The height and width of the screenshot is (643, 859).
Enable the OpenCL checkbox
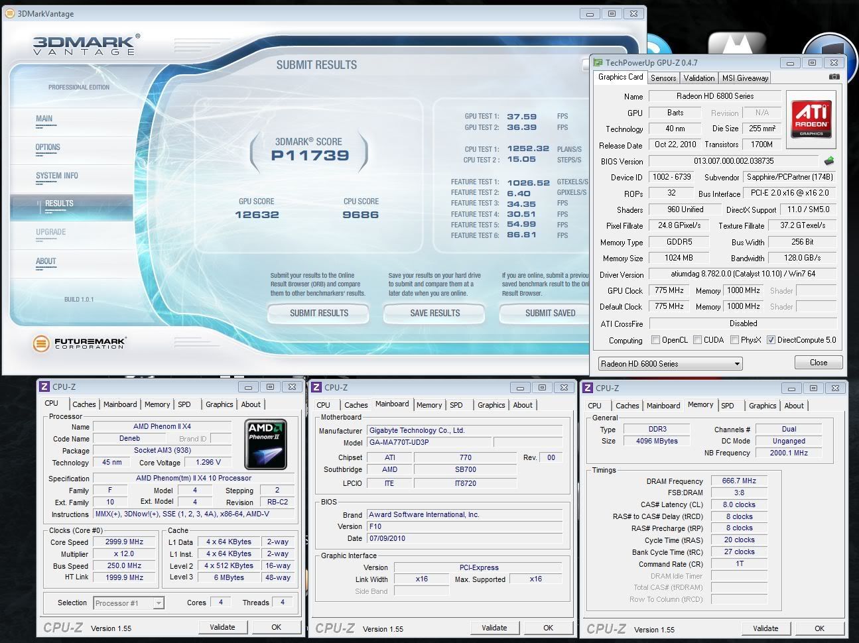655,340
